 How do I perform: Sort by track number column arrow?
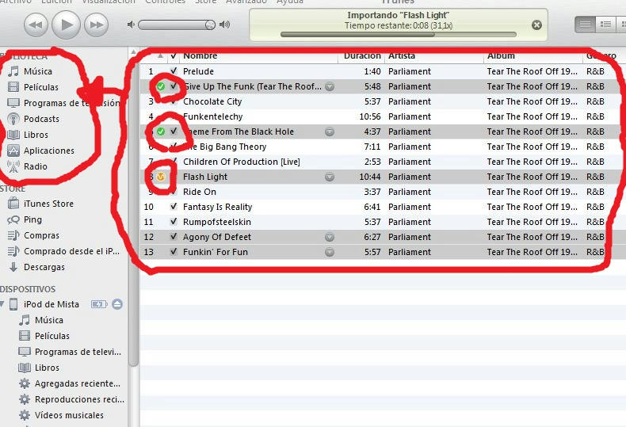[x=161, y=56]
